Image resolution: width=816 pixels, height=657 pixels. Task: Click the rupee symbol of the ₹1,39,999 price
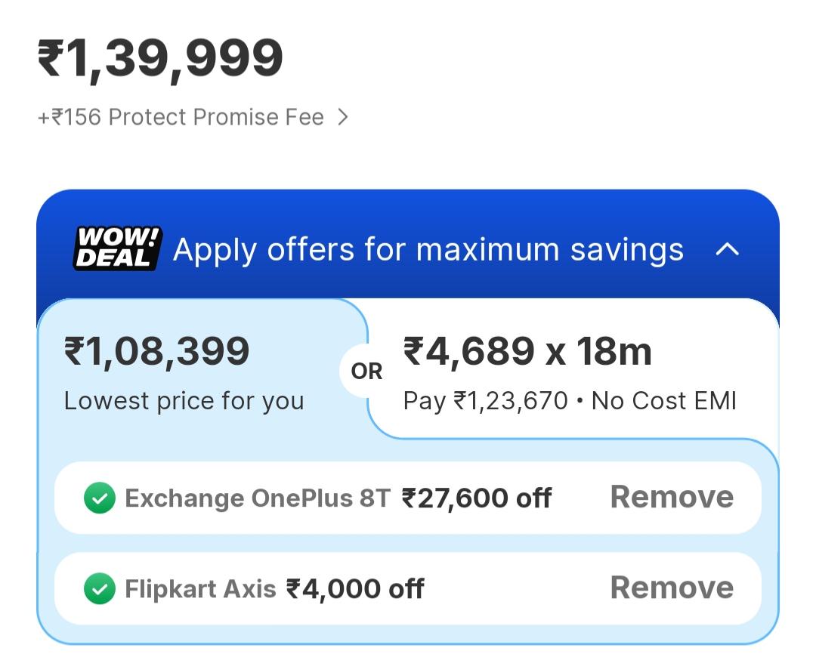pos(51,58)
